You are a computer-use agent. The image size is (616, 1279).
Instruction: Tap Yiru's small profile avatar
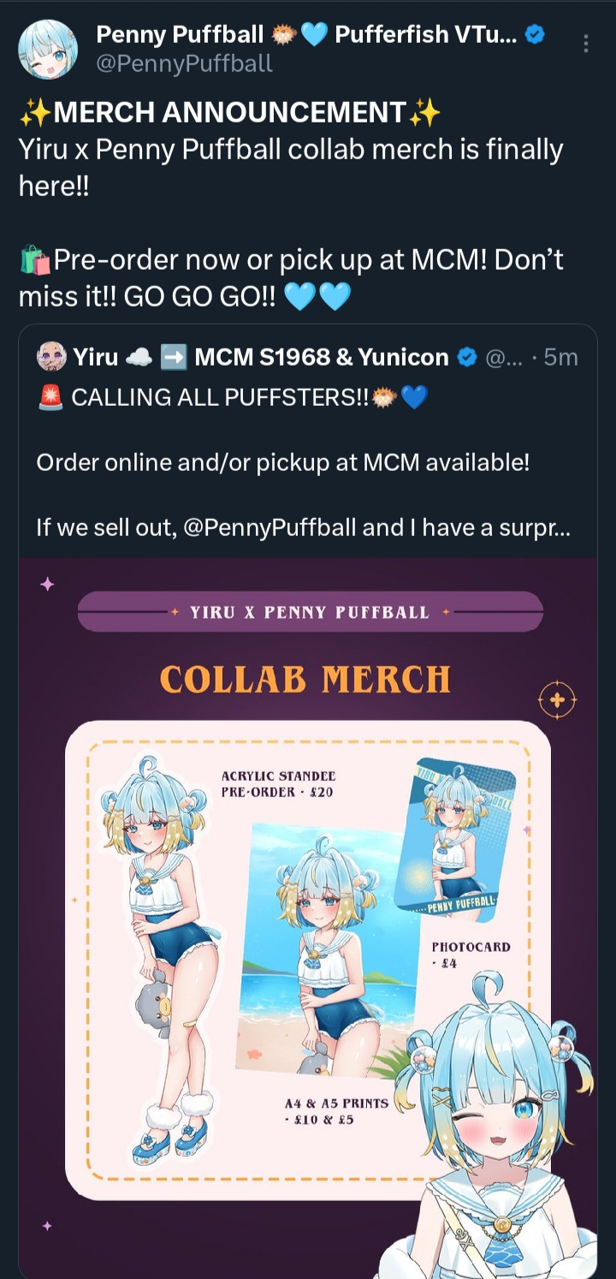point(51,357)
